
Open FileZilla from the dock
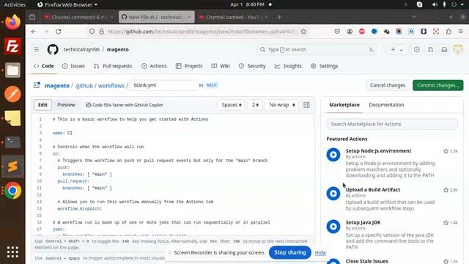(12, 46)
